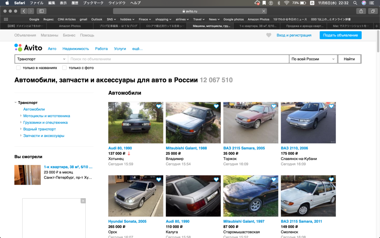Favorite the Mitsubishi Galant 1988 listing
The image size is (380, 238).
(216, 106)
